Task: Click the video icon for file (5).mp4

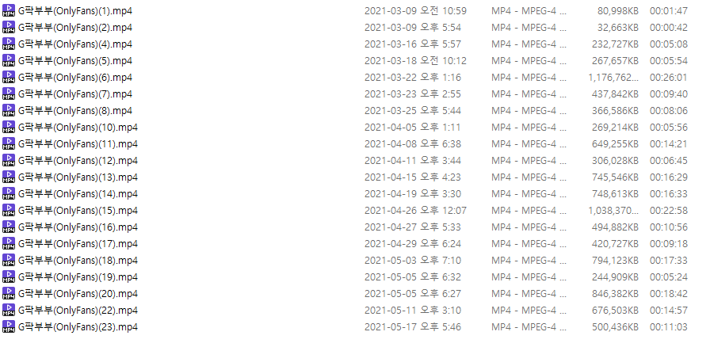Action: pos(9,60)
